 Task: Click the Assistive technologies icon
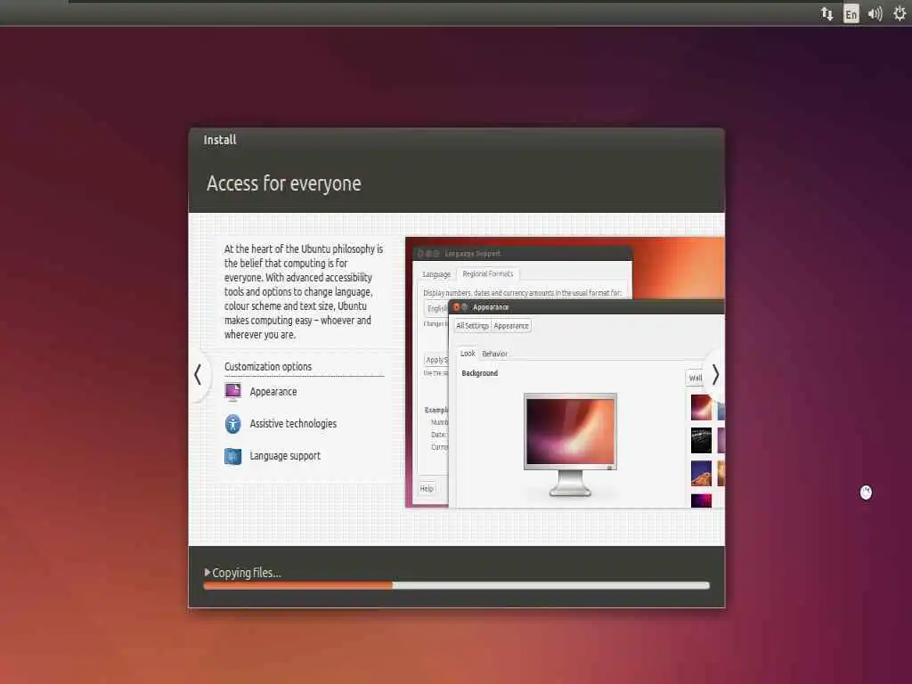pos(232,423)
